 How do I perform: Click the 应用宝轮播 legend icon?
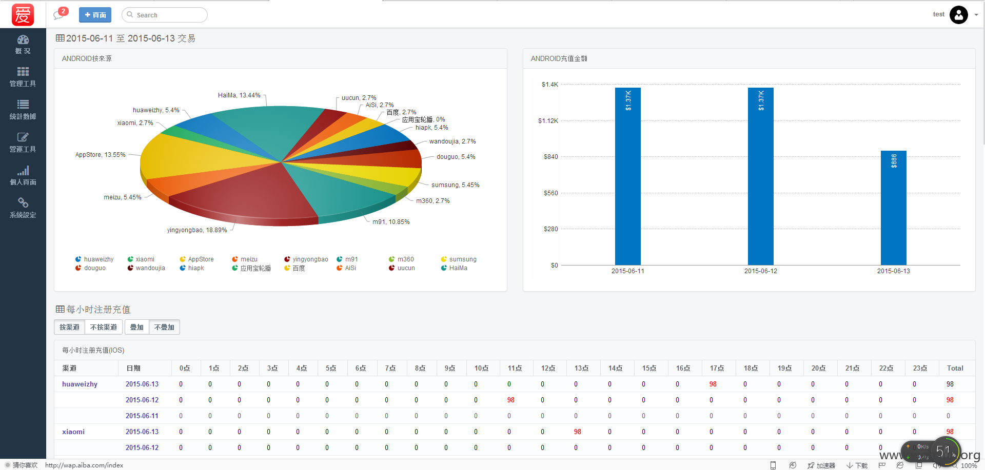235,268
